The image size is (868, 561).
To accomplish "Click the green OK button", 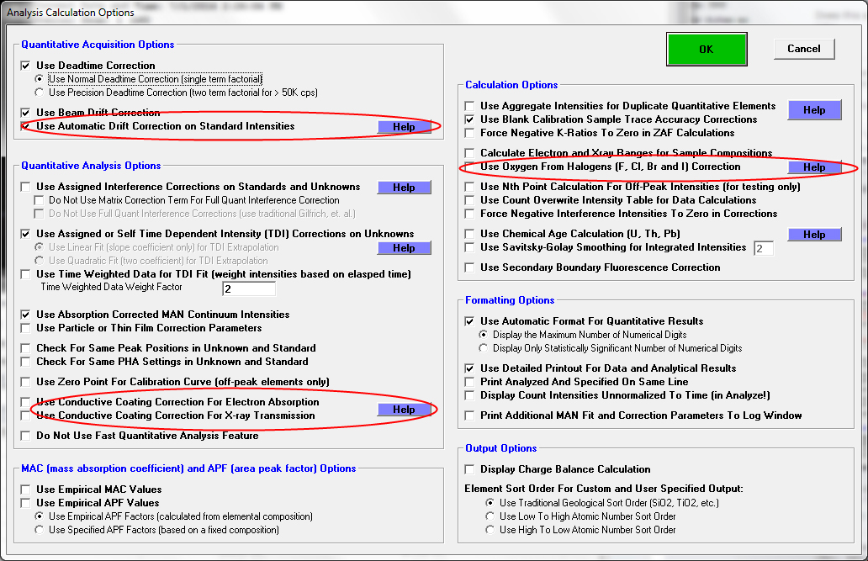I will 706,50.
